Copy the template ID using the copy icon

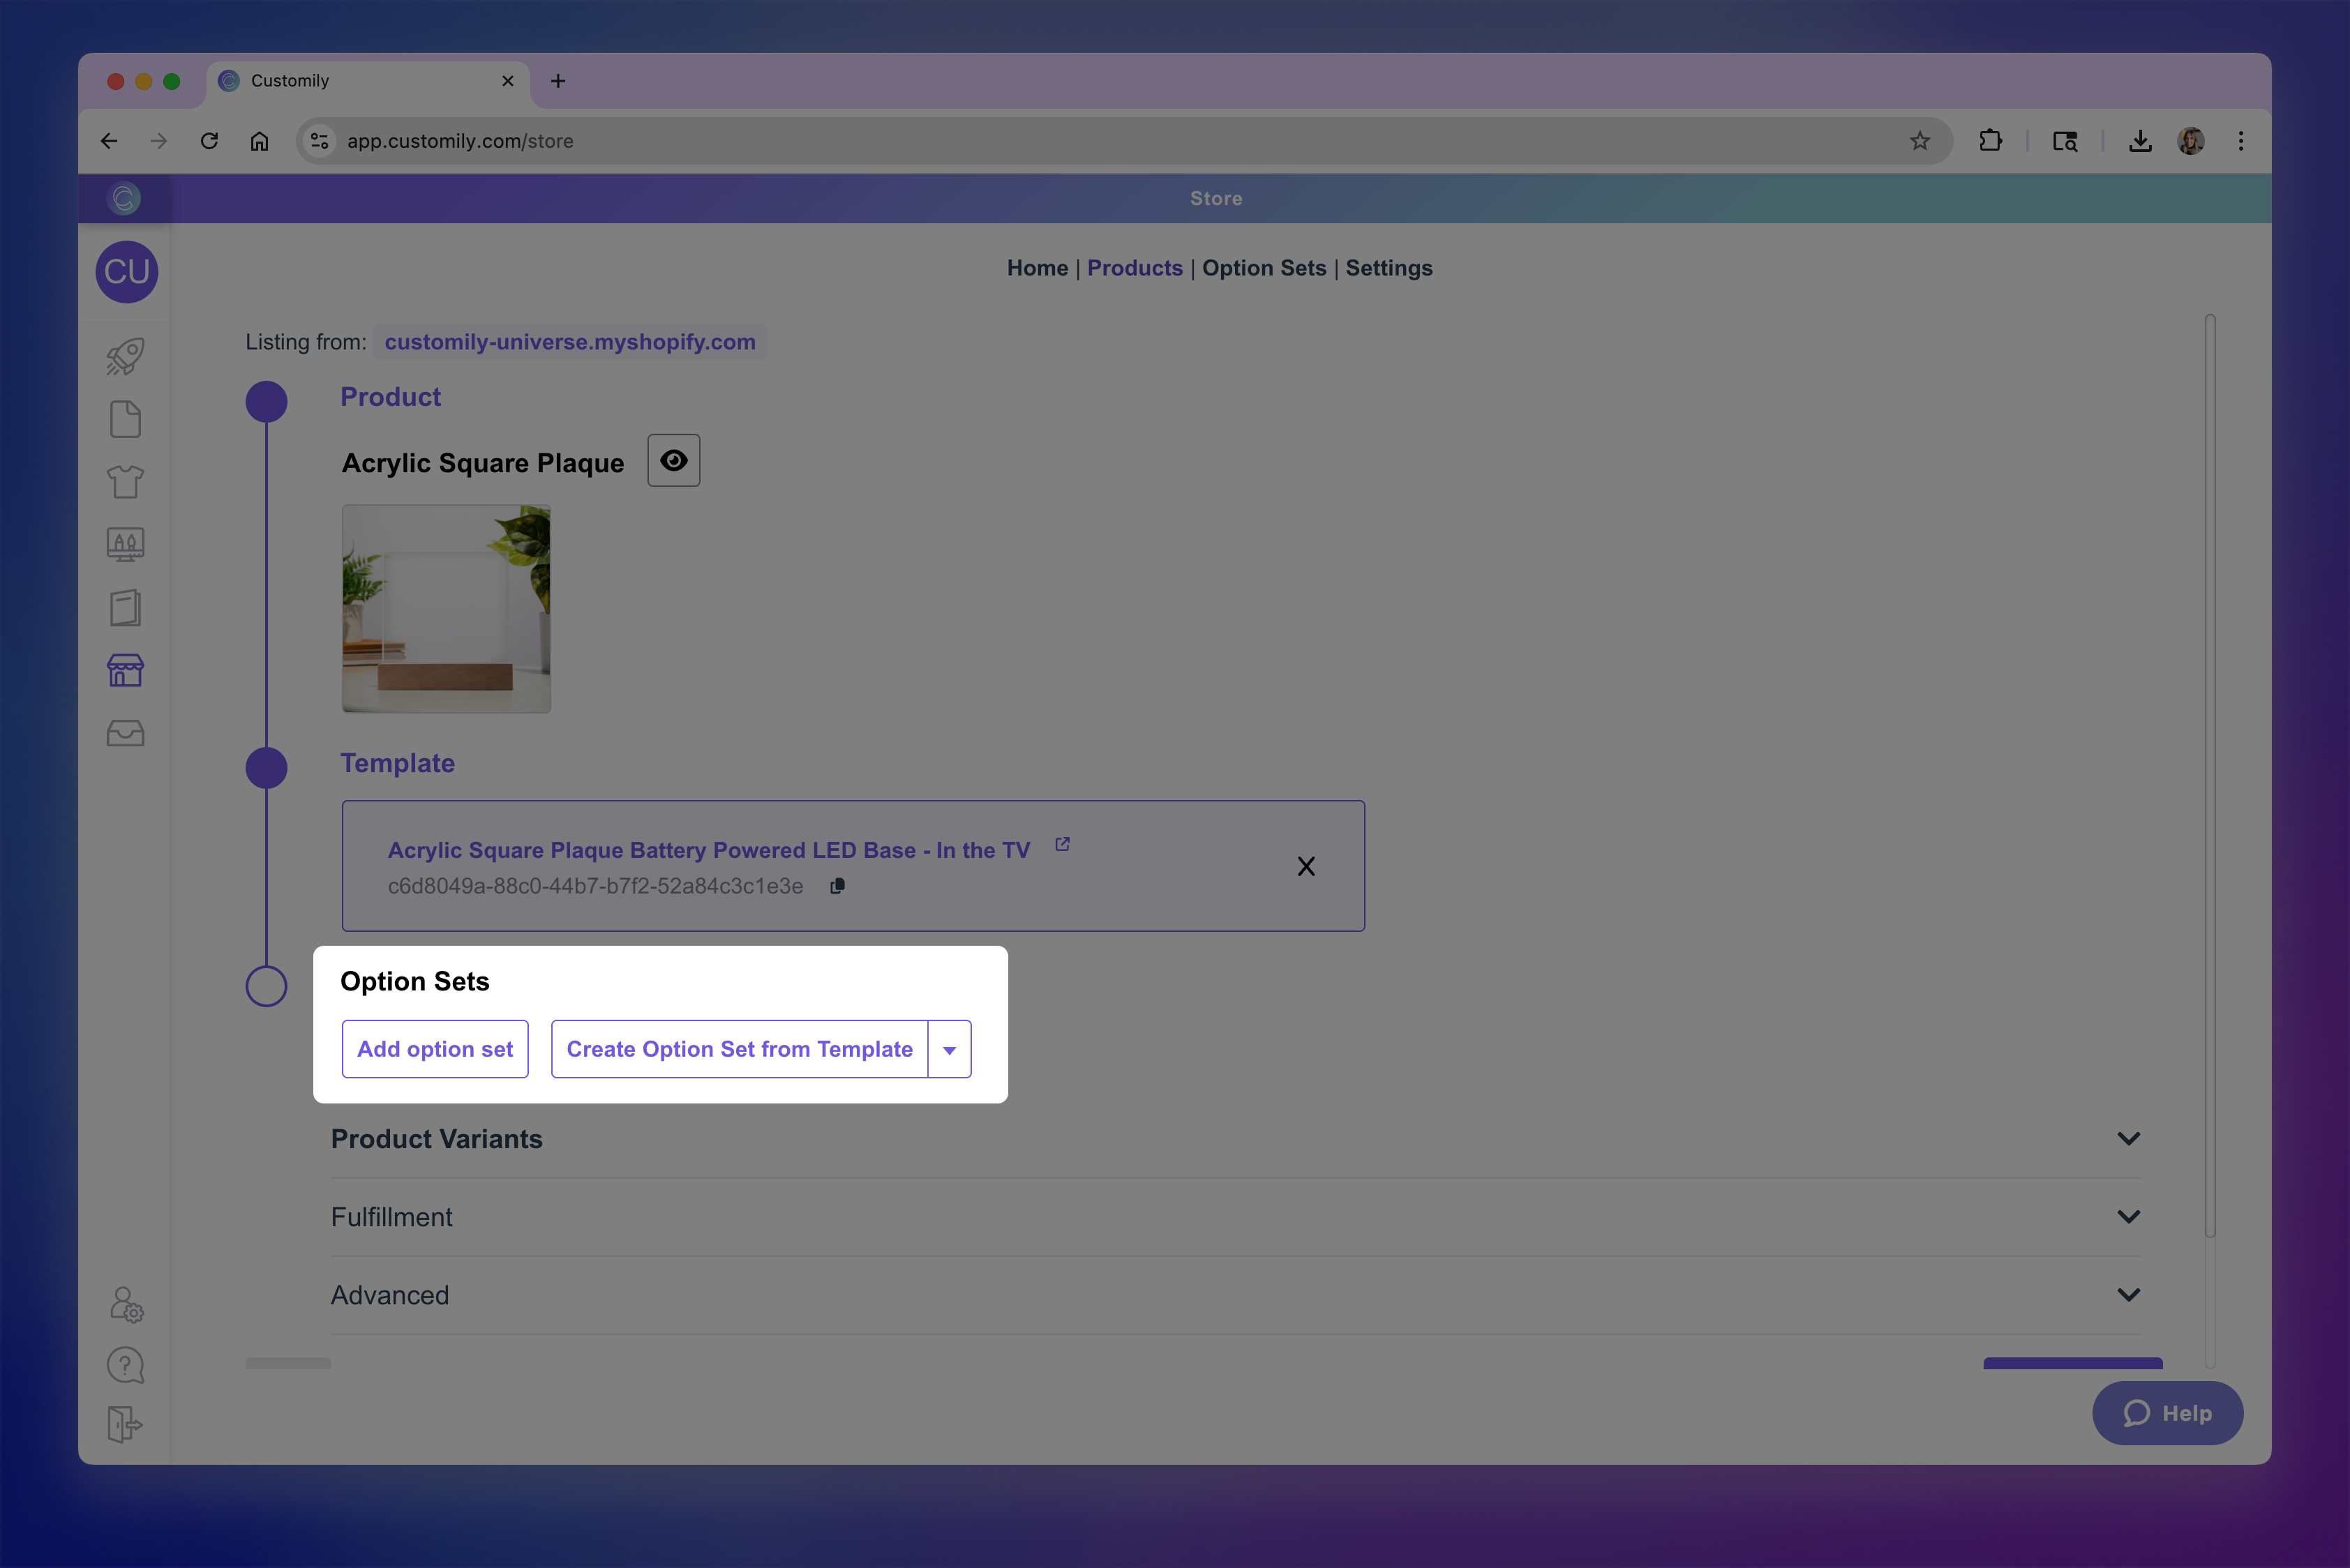coord(837,886)
